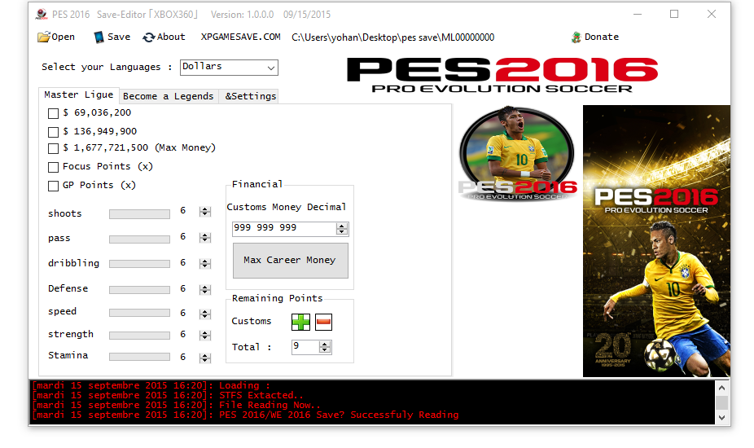The width and height of the screenshot is (754, 448).
Task: Click the round Neymar PES 2016 logo
Action: coord(516,155)
